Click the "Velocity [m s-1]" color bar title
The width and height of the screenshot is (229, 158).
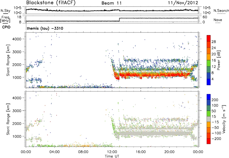pos(224,119)
